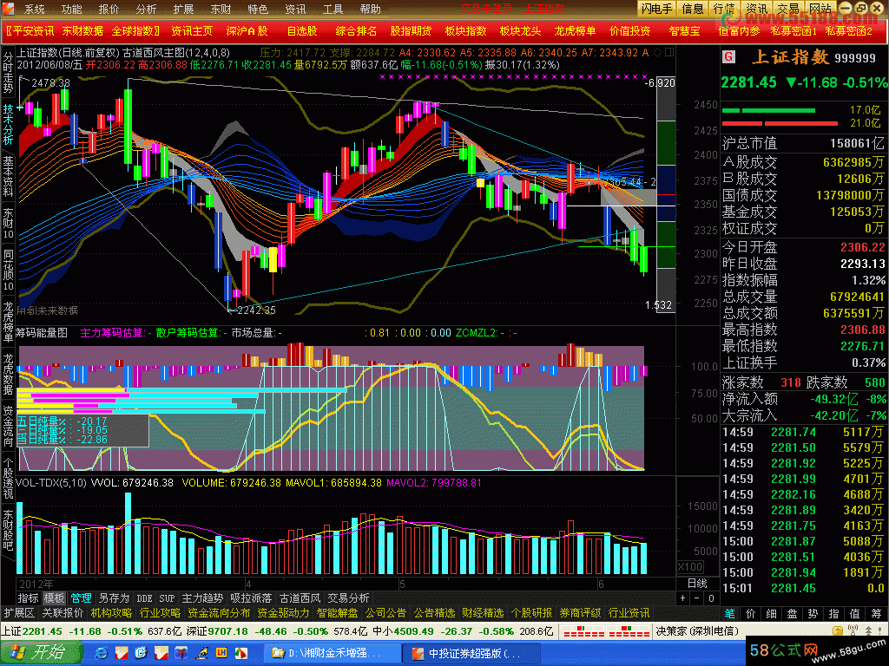Screen dimensions: 889x666
Task: Launch Internet Explorer from quick launch
Action: point(102,653)
